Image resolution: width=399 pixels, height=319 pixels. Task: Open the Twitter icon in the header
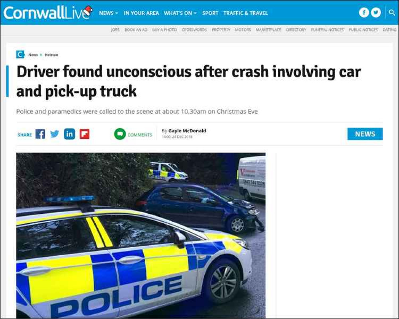click(376, 12)
